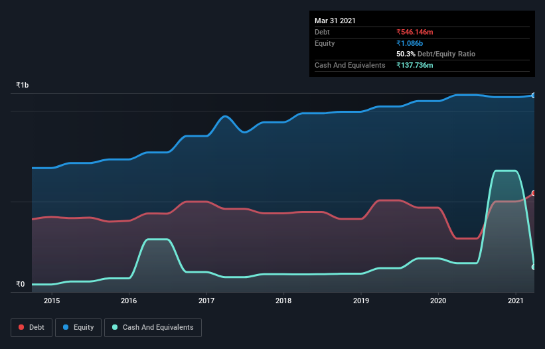Viewport: 545px width, 349px height.
Task: Click Cash And Equivalents label in tooltip
Action: tap(350, 65)
